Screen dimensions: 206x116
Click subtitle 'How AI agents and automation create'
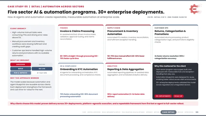[x=64, y=17]
